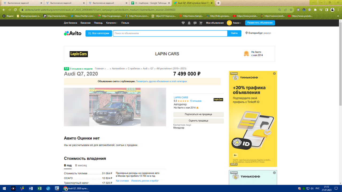Open the notifications bell icon

pyautogui.click(x=189, y=23)
